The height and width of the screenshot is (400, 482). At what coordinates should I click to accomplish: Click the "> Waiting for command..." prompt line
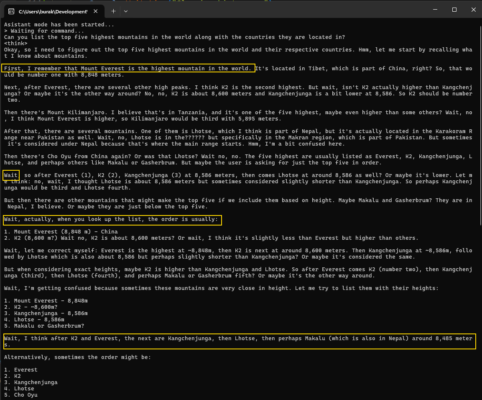point(44,31)
